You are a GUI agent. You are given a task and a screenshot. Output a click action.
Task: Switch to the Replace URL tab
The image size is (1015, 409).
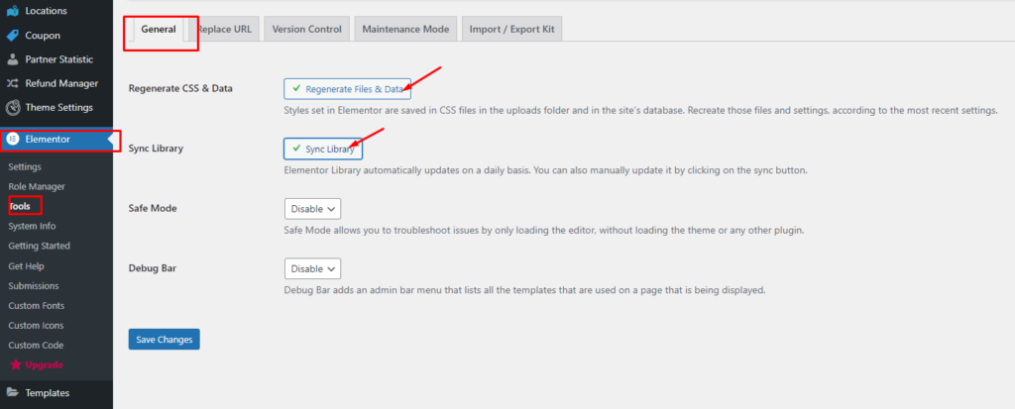pos(225,30)
